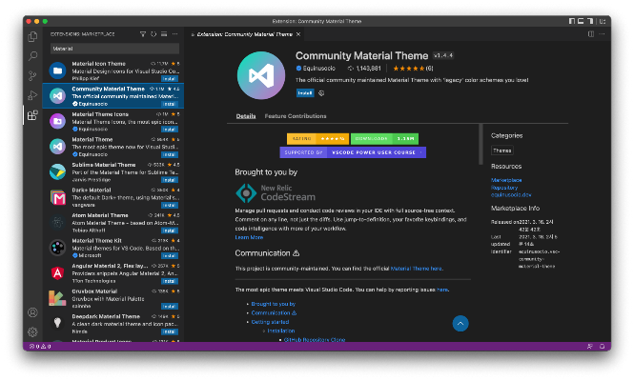Select Angular Material 2 snippets in results
The image size is (634, 381).
(113, 272)
